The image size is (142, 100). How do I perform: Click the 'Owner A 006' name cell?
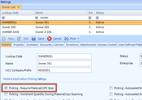coord(43,32)
